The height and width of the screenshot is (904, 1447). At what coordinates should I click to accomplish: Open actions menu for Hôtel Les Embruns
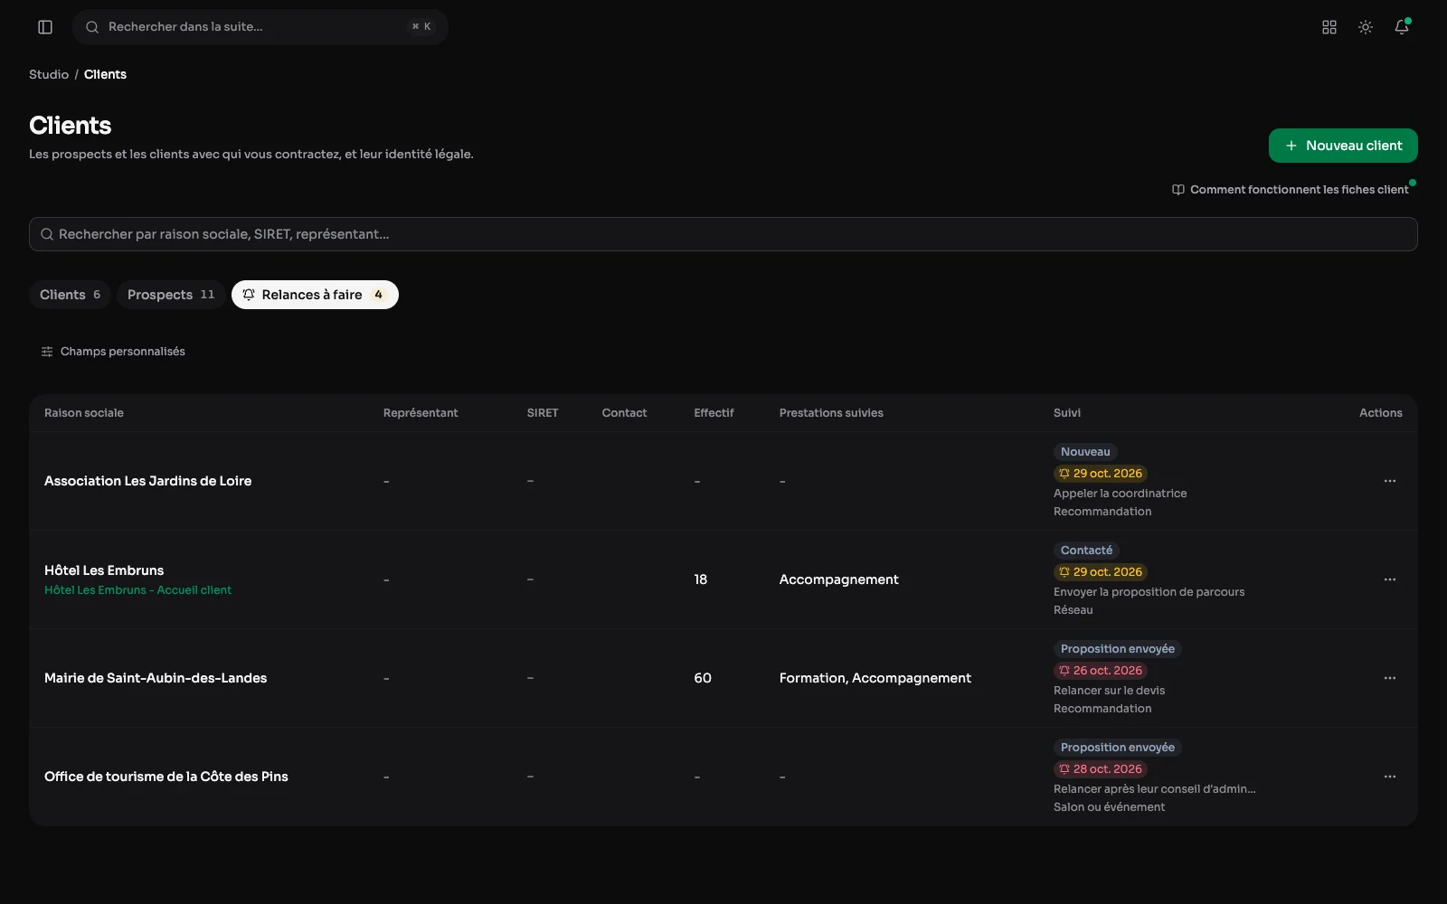click(x=1390, y=579)
